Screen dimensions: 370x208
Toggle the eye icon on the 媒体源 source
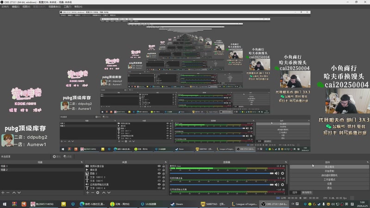tap(159, 170)
